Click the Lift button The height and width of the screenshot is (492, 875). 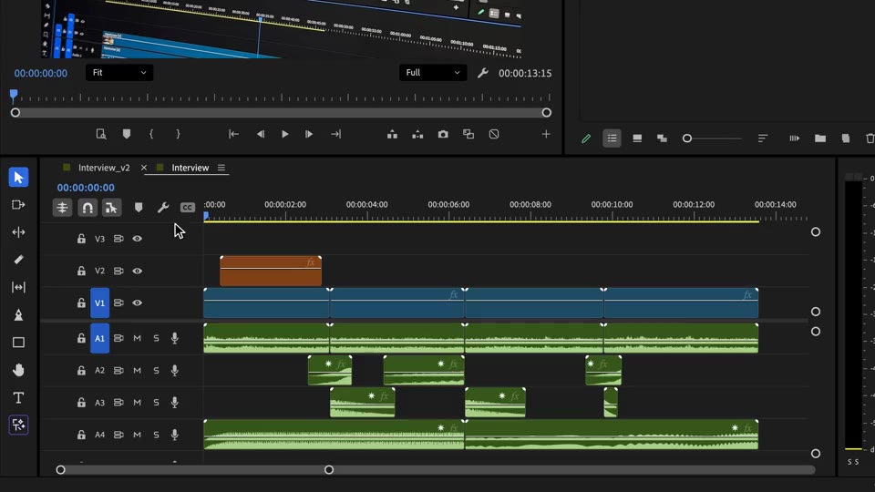[392, 134]
